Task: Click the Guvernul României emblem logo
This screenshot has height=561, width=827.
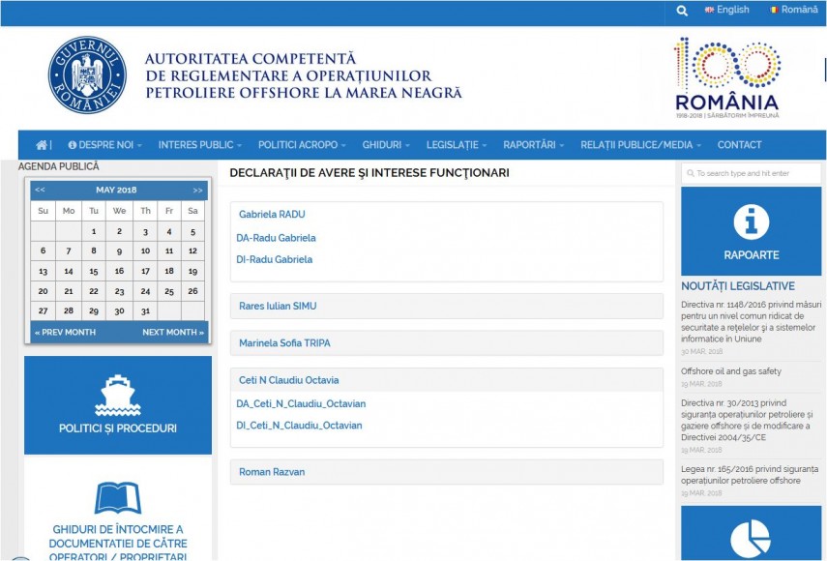Action: pos(87,75)
